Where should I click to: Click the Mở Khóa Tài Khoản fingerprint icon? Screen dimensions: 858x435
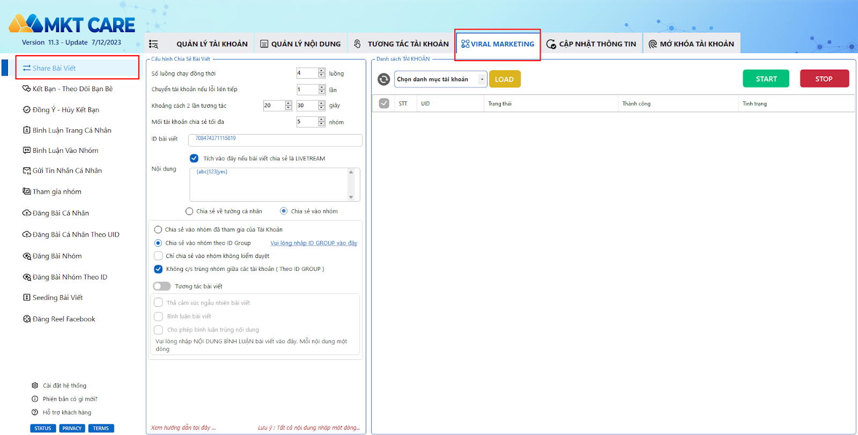653,44
